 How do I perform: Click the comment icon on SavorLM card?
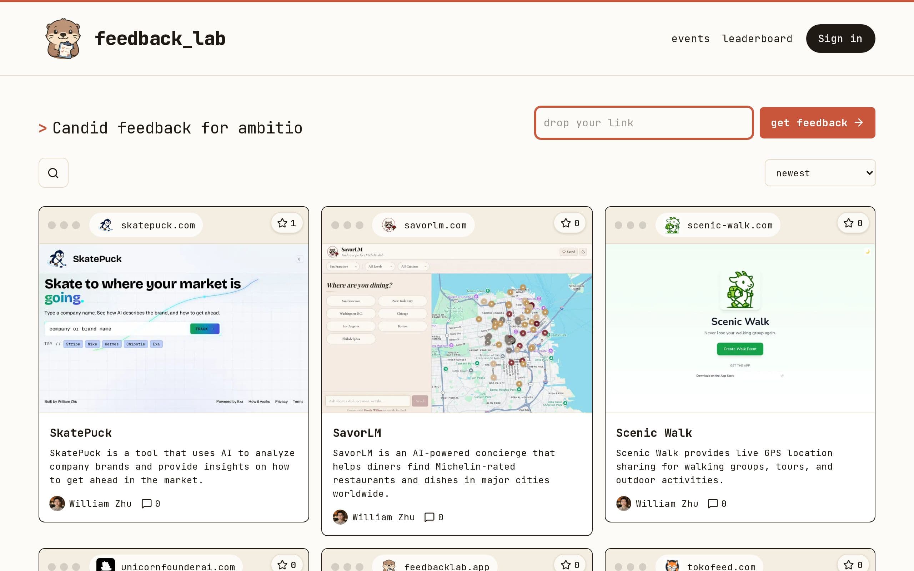(x=430, y=517)
